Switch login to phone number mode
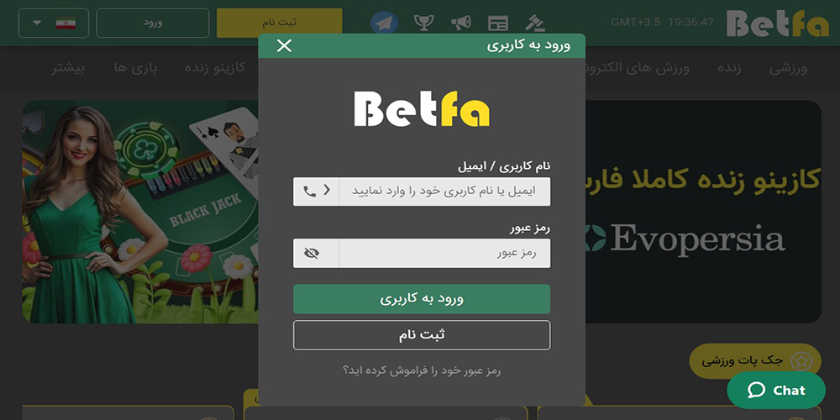840x420 pixels. pyautogui.click(x=310, y=192)
